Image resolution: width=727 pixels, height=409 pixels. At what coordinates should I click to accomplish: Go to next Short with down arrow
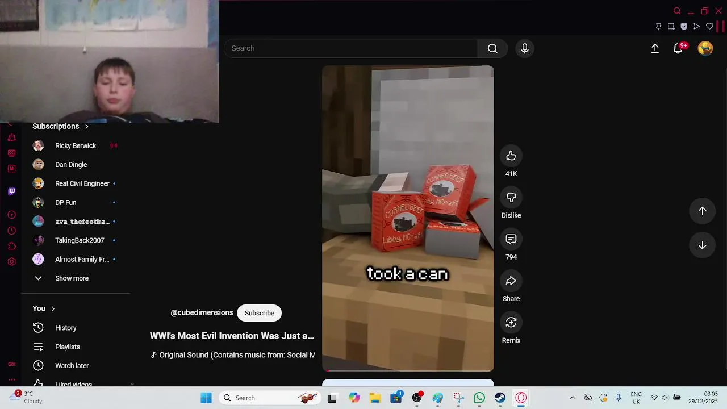click(703, 245)
